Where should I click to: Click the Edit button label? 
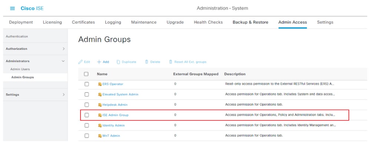pos(87,62)
